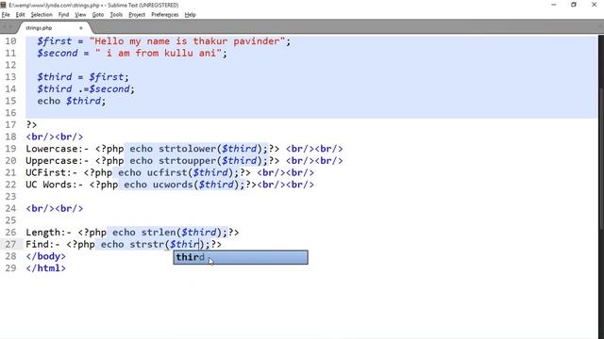This screenshot has height=339, width=604.
Task: Click line number 22 in the gutter
Action: [10, 185]
